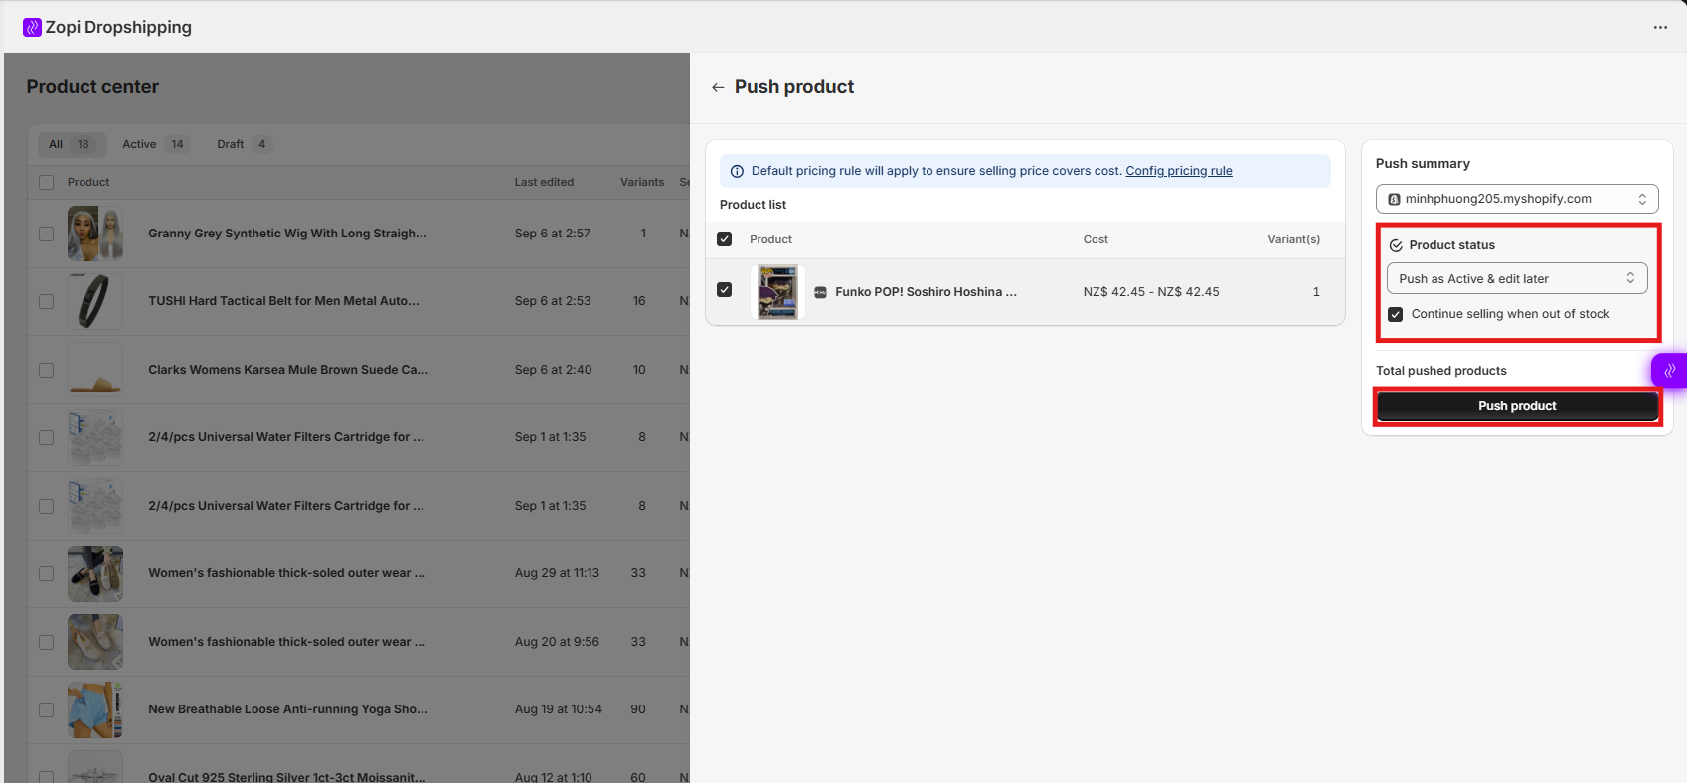Click the Shopify store icon in selector
This screenshot has height=783, width=1687.
1394,199
